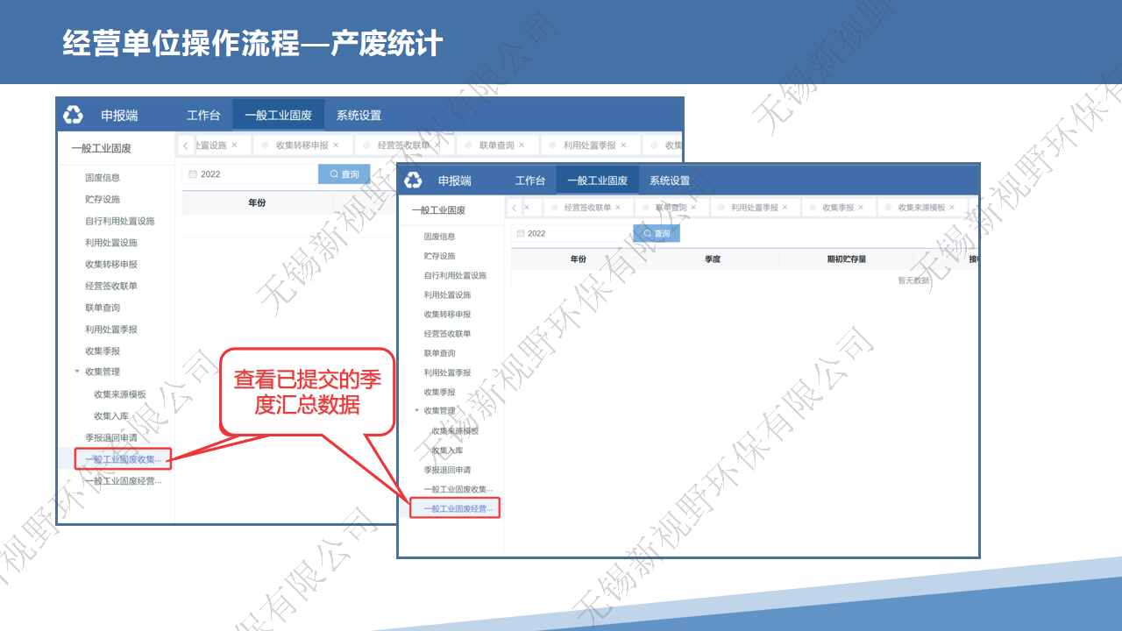Click the calendar icon in back window's year field
Image resolution: width=1122 pixels, height=631 pixels.
pyautogui.click(x=193, y=174)
